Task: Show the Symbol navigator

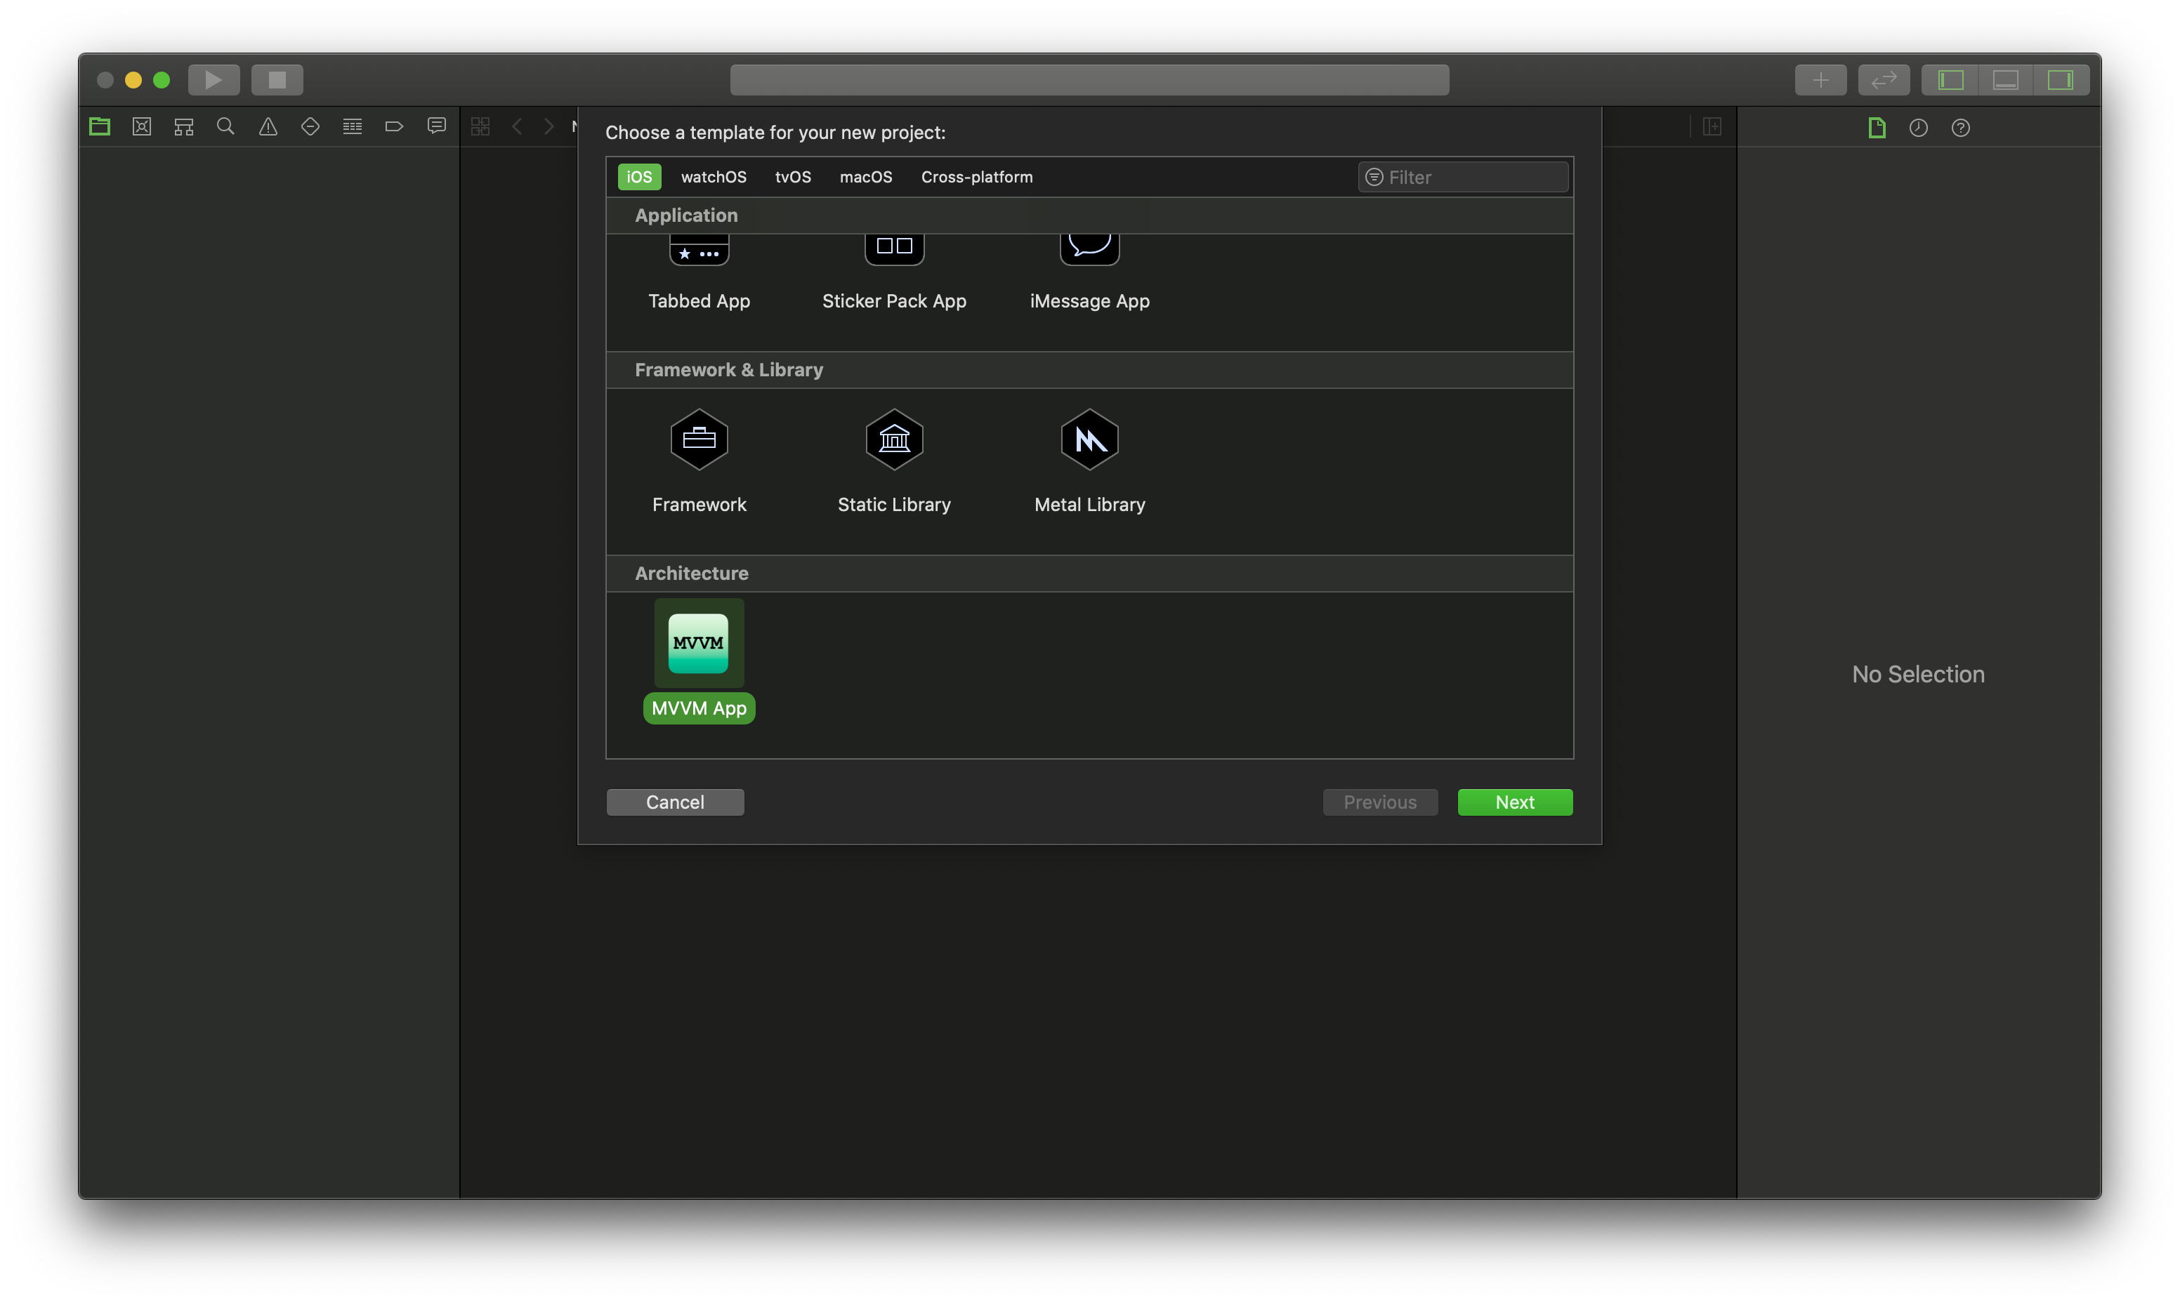Action: click(x=183, y=126)
